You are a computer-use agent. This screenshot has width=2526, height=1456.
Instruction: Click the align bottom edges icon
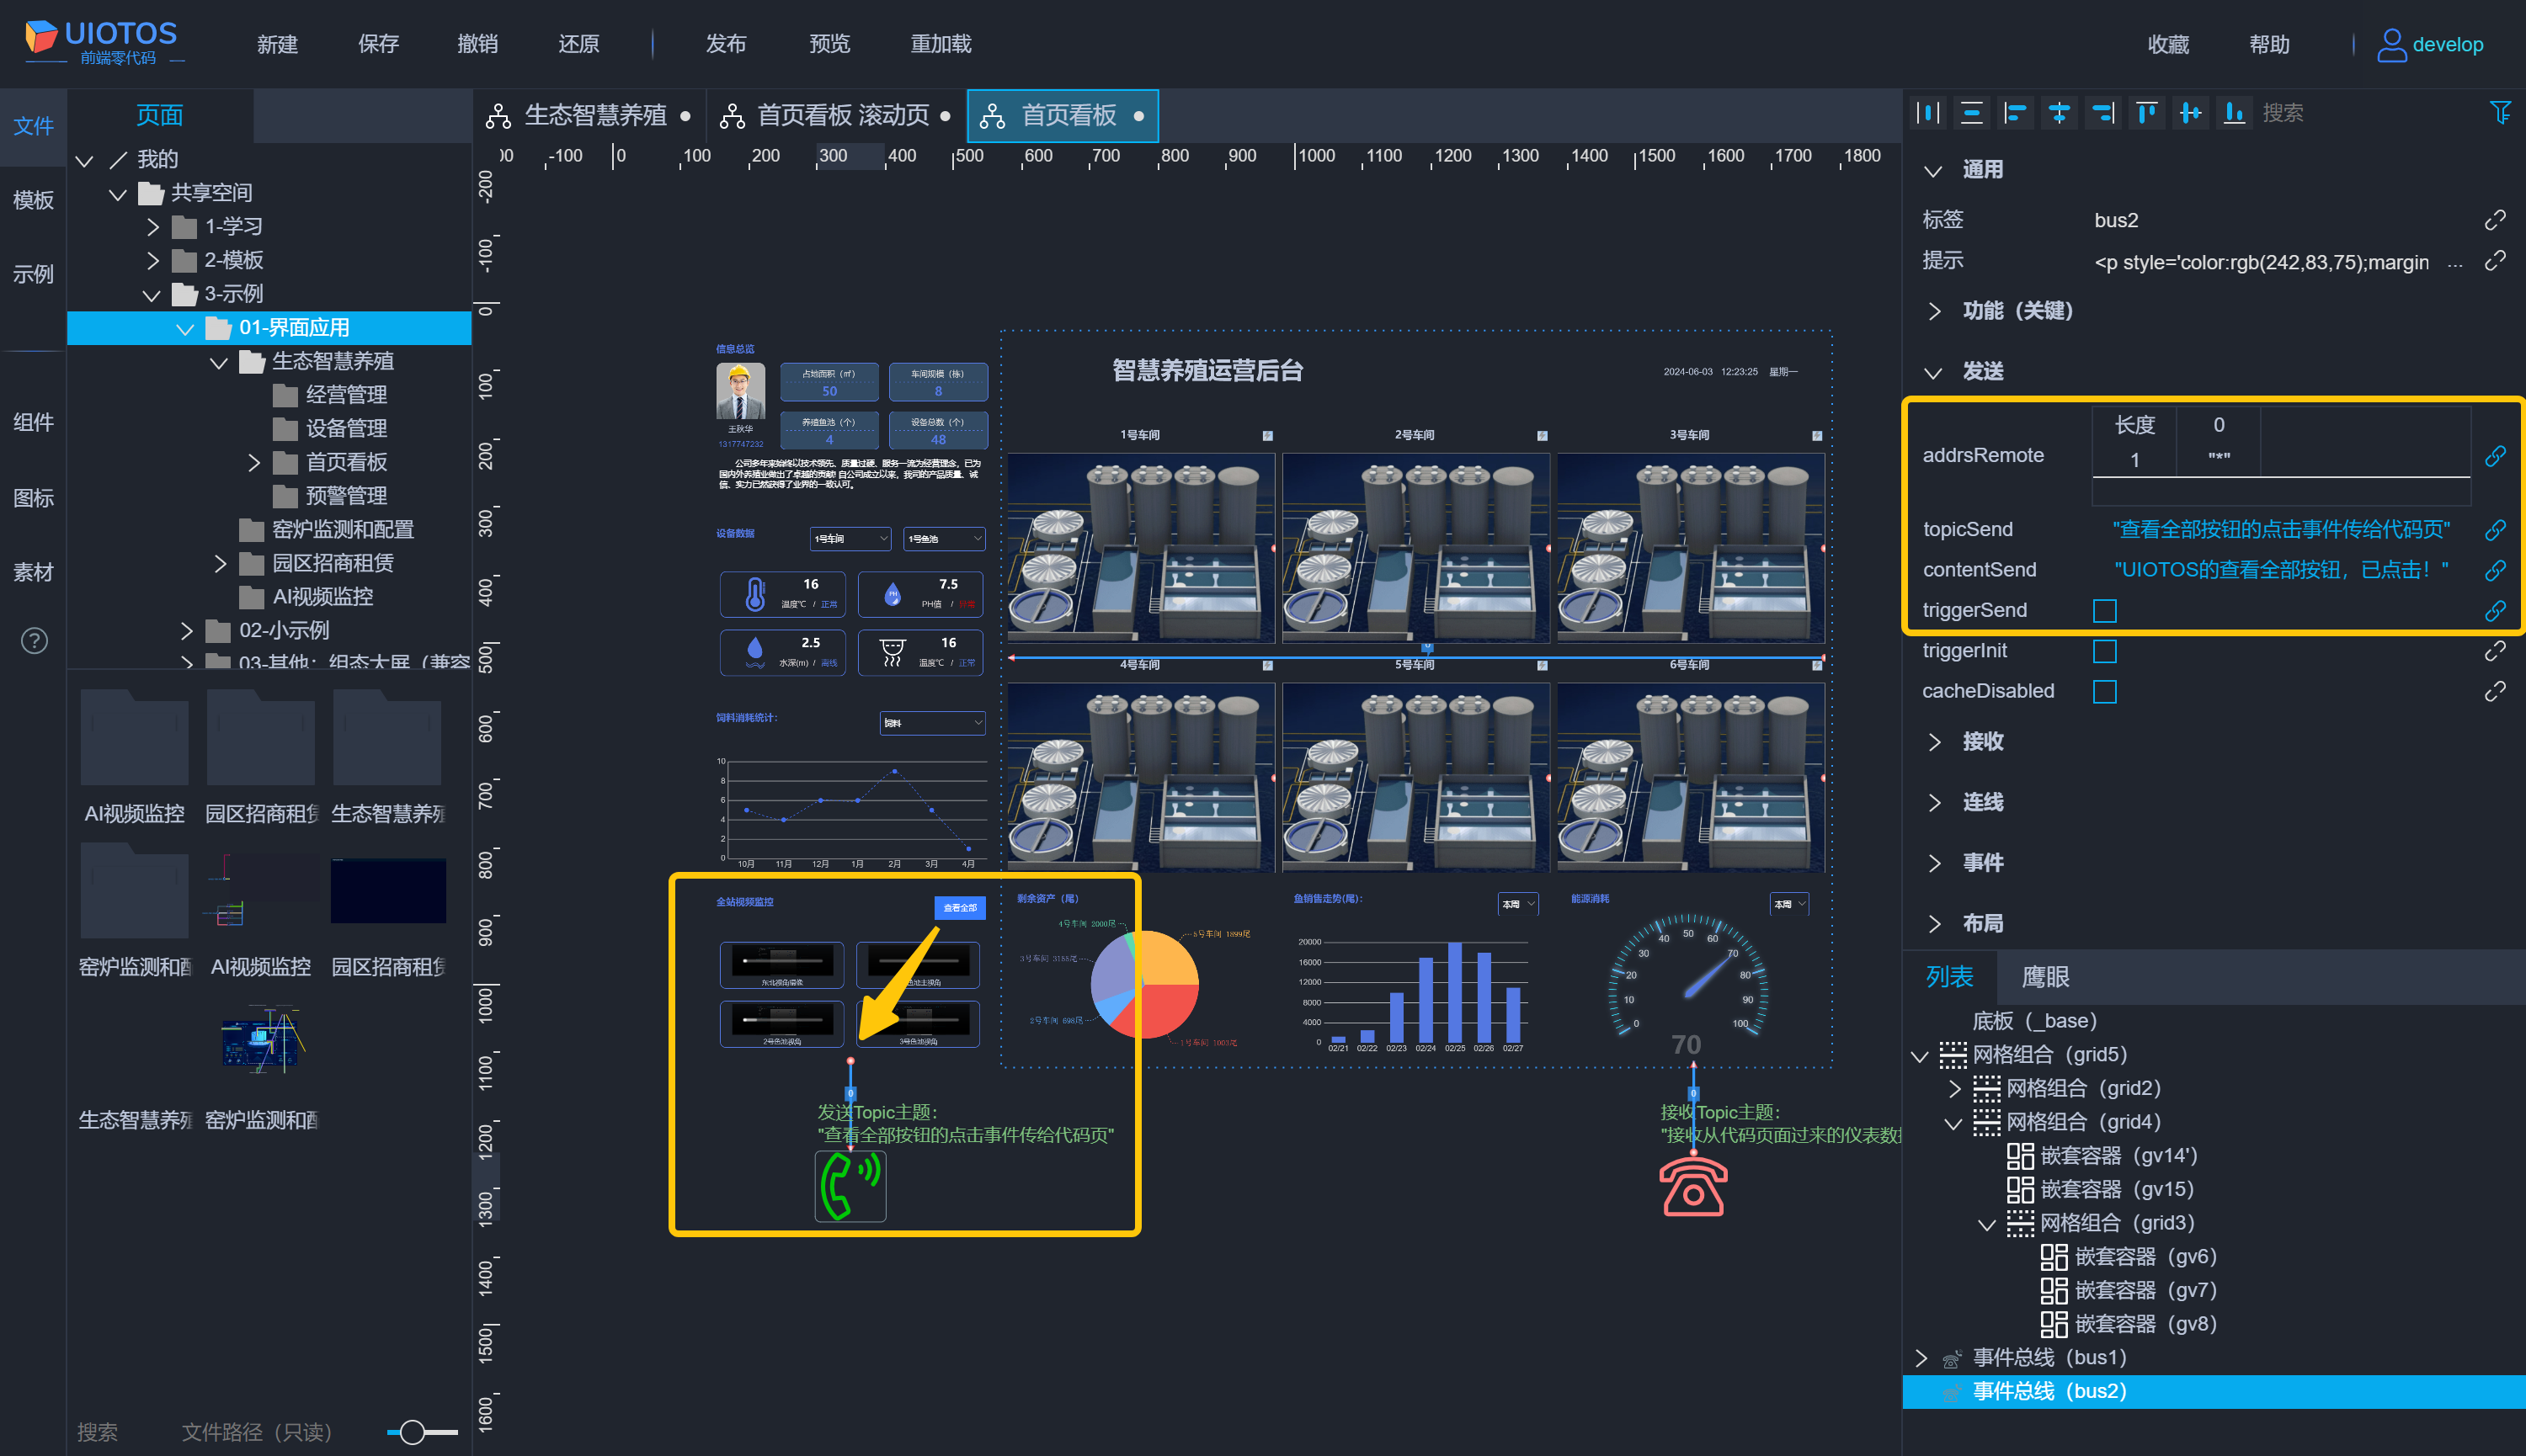click(2233, 113)
